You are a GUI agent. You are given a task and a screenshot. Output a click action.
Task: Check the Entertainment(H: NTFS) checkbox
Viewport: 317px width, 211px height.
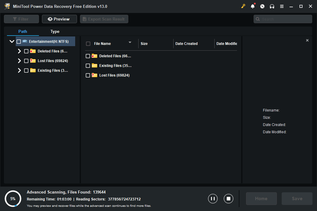point(19,42)
